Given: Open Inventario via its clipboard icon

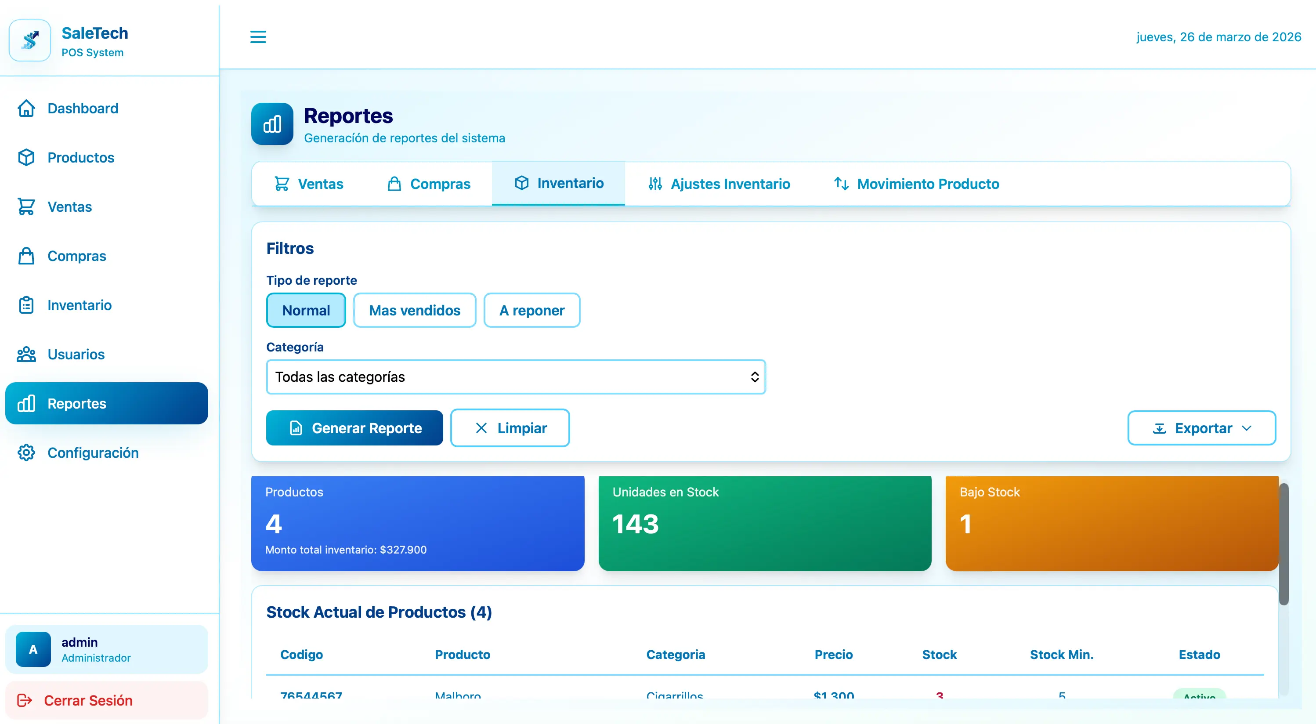Looking at the screenshot, I should click(26, 305).
